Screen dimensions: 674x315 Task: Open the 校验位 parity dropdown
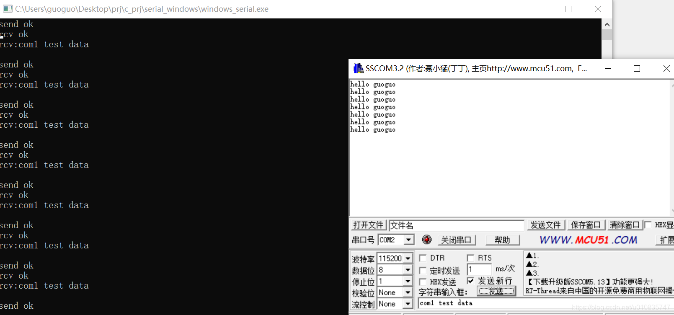(408, 292)
